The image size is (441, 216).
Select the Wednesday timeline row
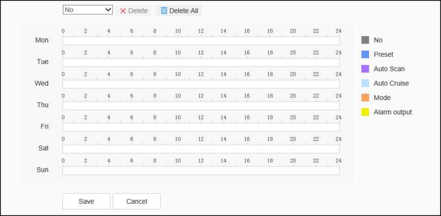click(201, 84)
